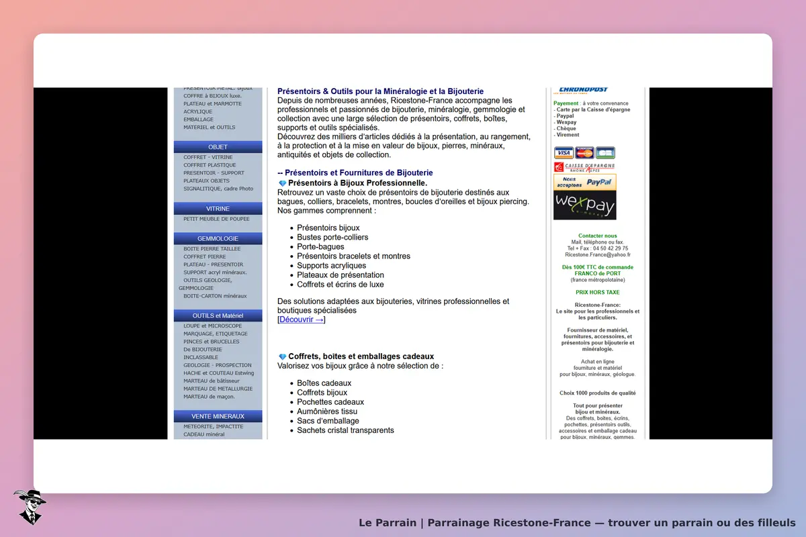The image size is (806, 537).
Task: Click the MasterCard logo icon
Action: pyautogui.click(x=584, y=153)
